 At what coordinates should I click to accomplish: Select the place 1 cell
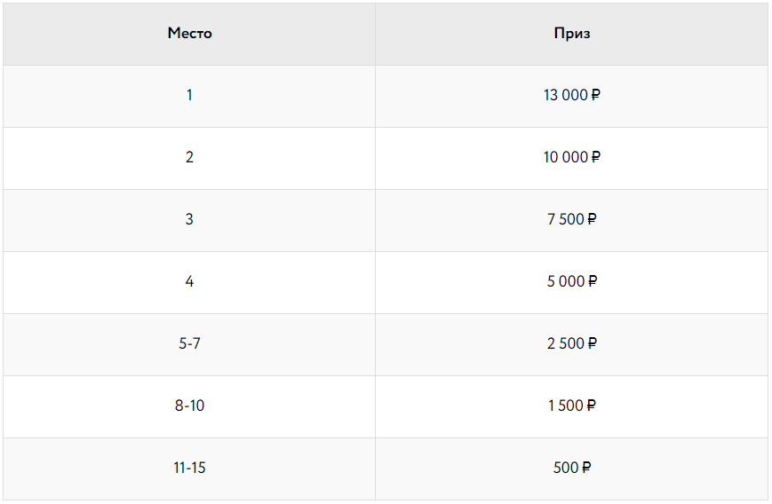[189, 95]
